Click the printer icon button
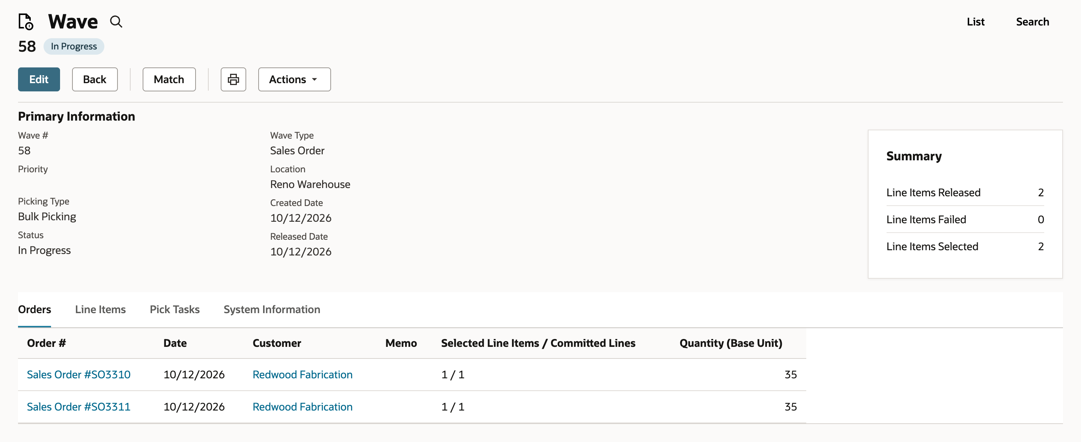The width and height of the screenshot is (1081, 442). [x=233, y=79]
